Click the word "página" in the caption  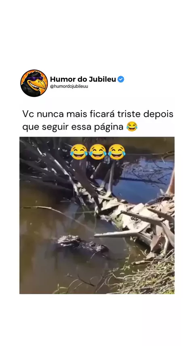pos(109,128)
